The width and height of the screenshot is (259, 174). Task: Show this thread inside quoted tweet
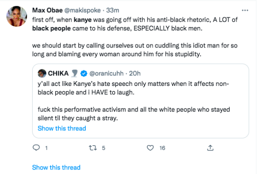pos(62,128)
